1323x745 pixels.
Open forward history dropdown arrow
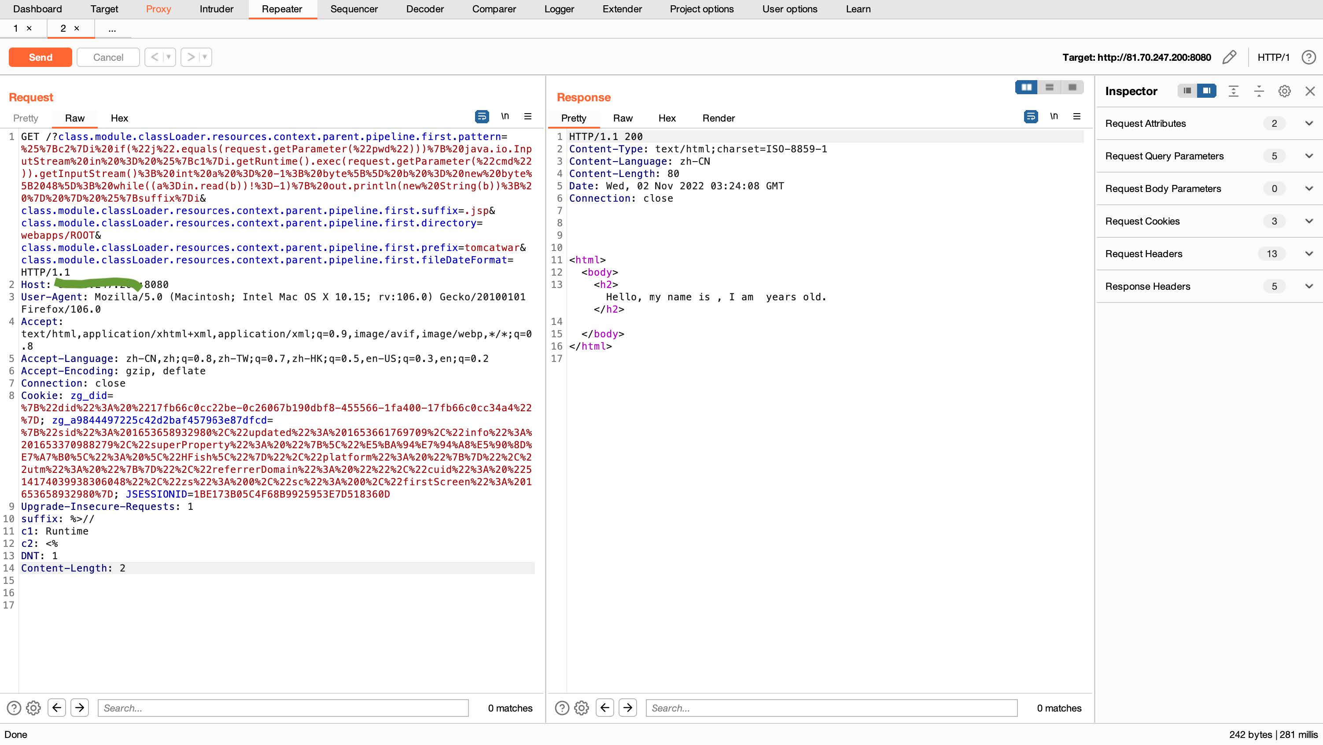(204, 57)
